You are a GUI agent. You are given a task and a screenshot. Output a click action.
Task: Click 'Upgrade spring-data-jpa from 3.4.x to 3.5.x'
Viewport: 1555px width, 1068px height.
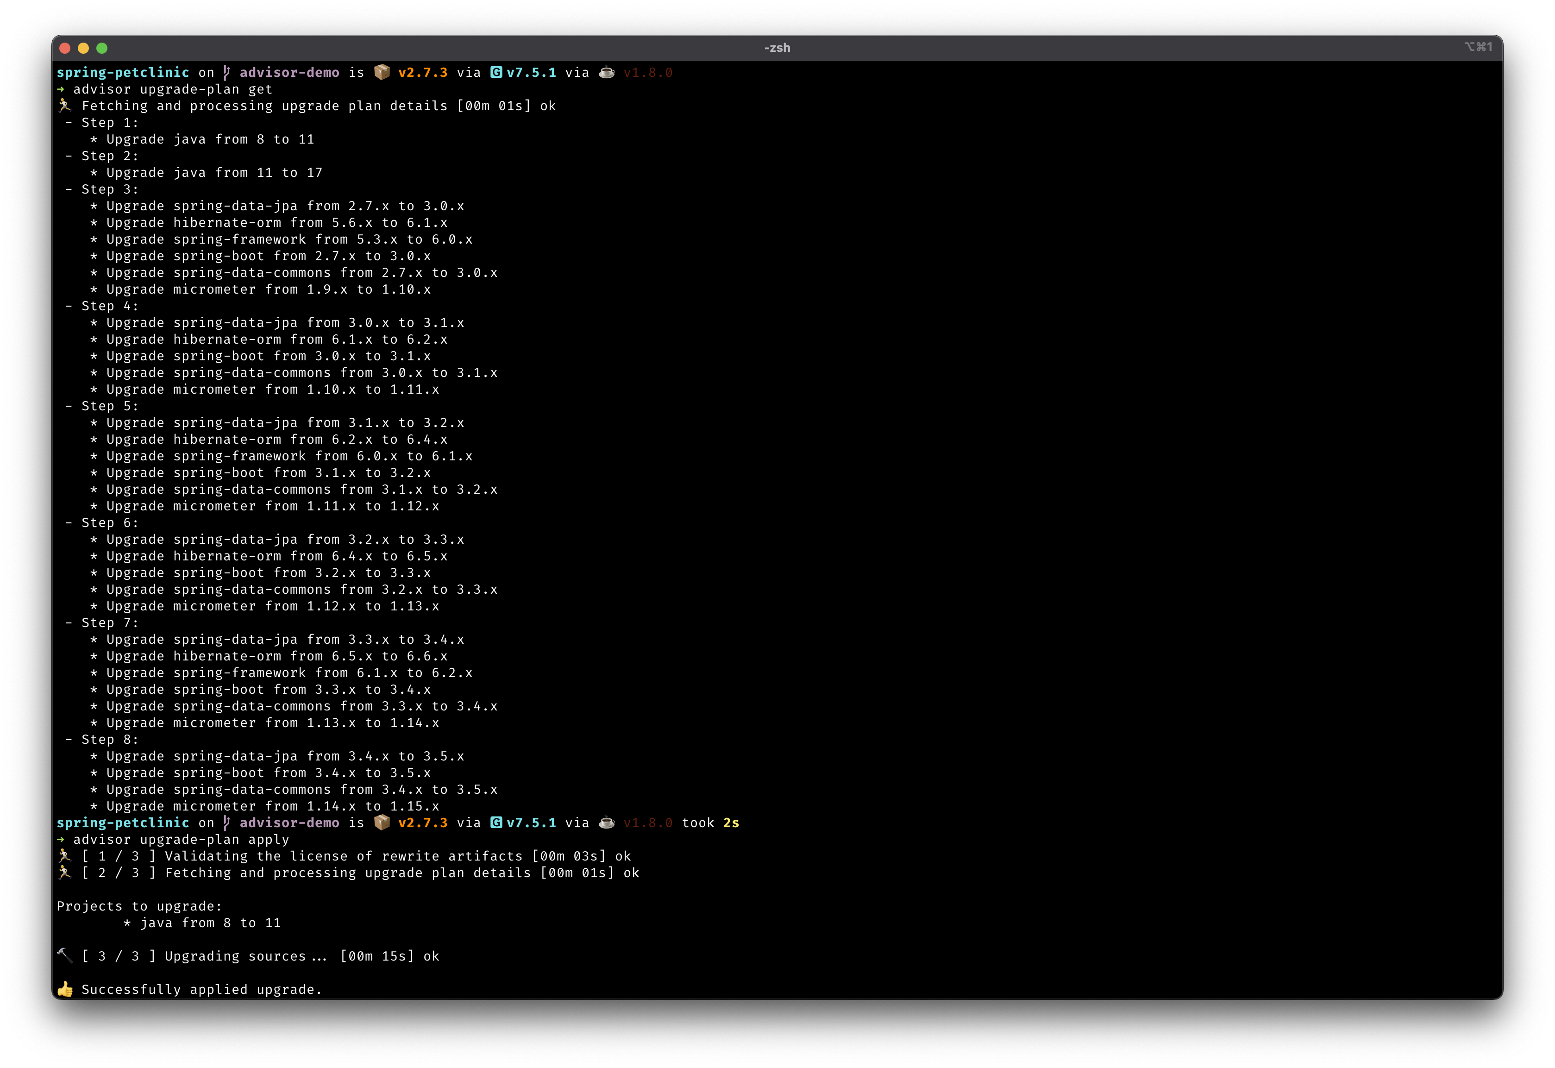pos(285,756)
